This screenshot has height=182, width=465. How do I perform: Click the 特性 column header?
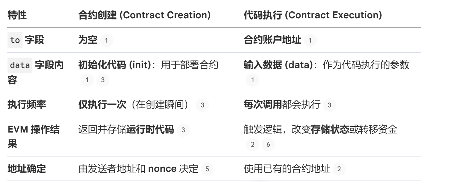pos(17,16)
